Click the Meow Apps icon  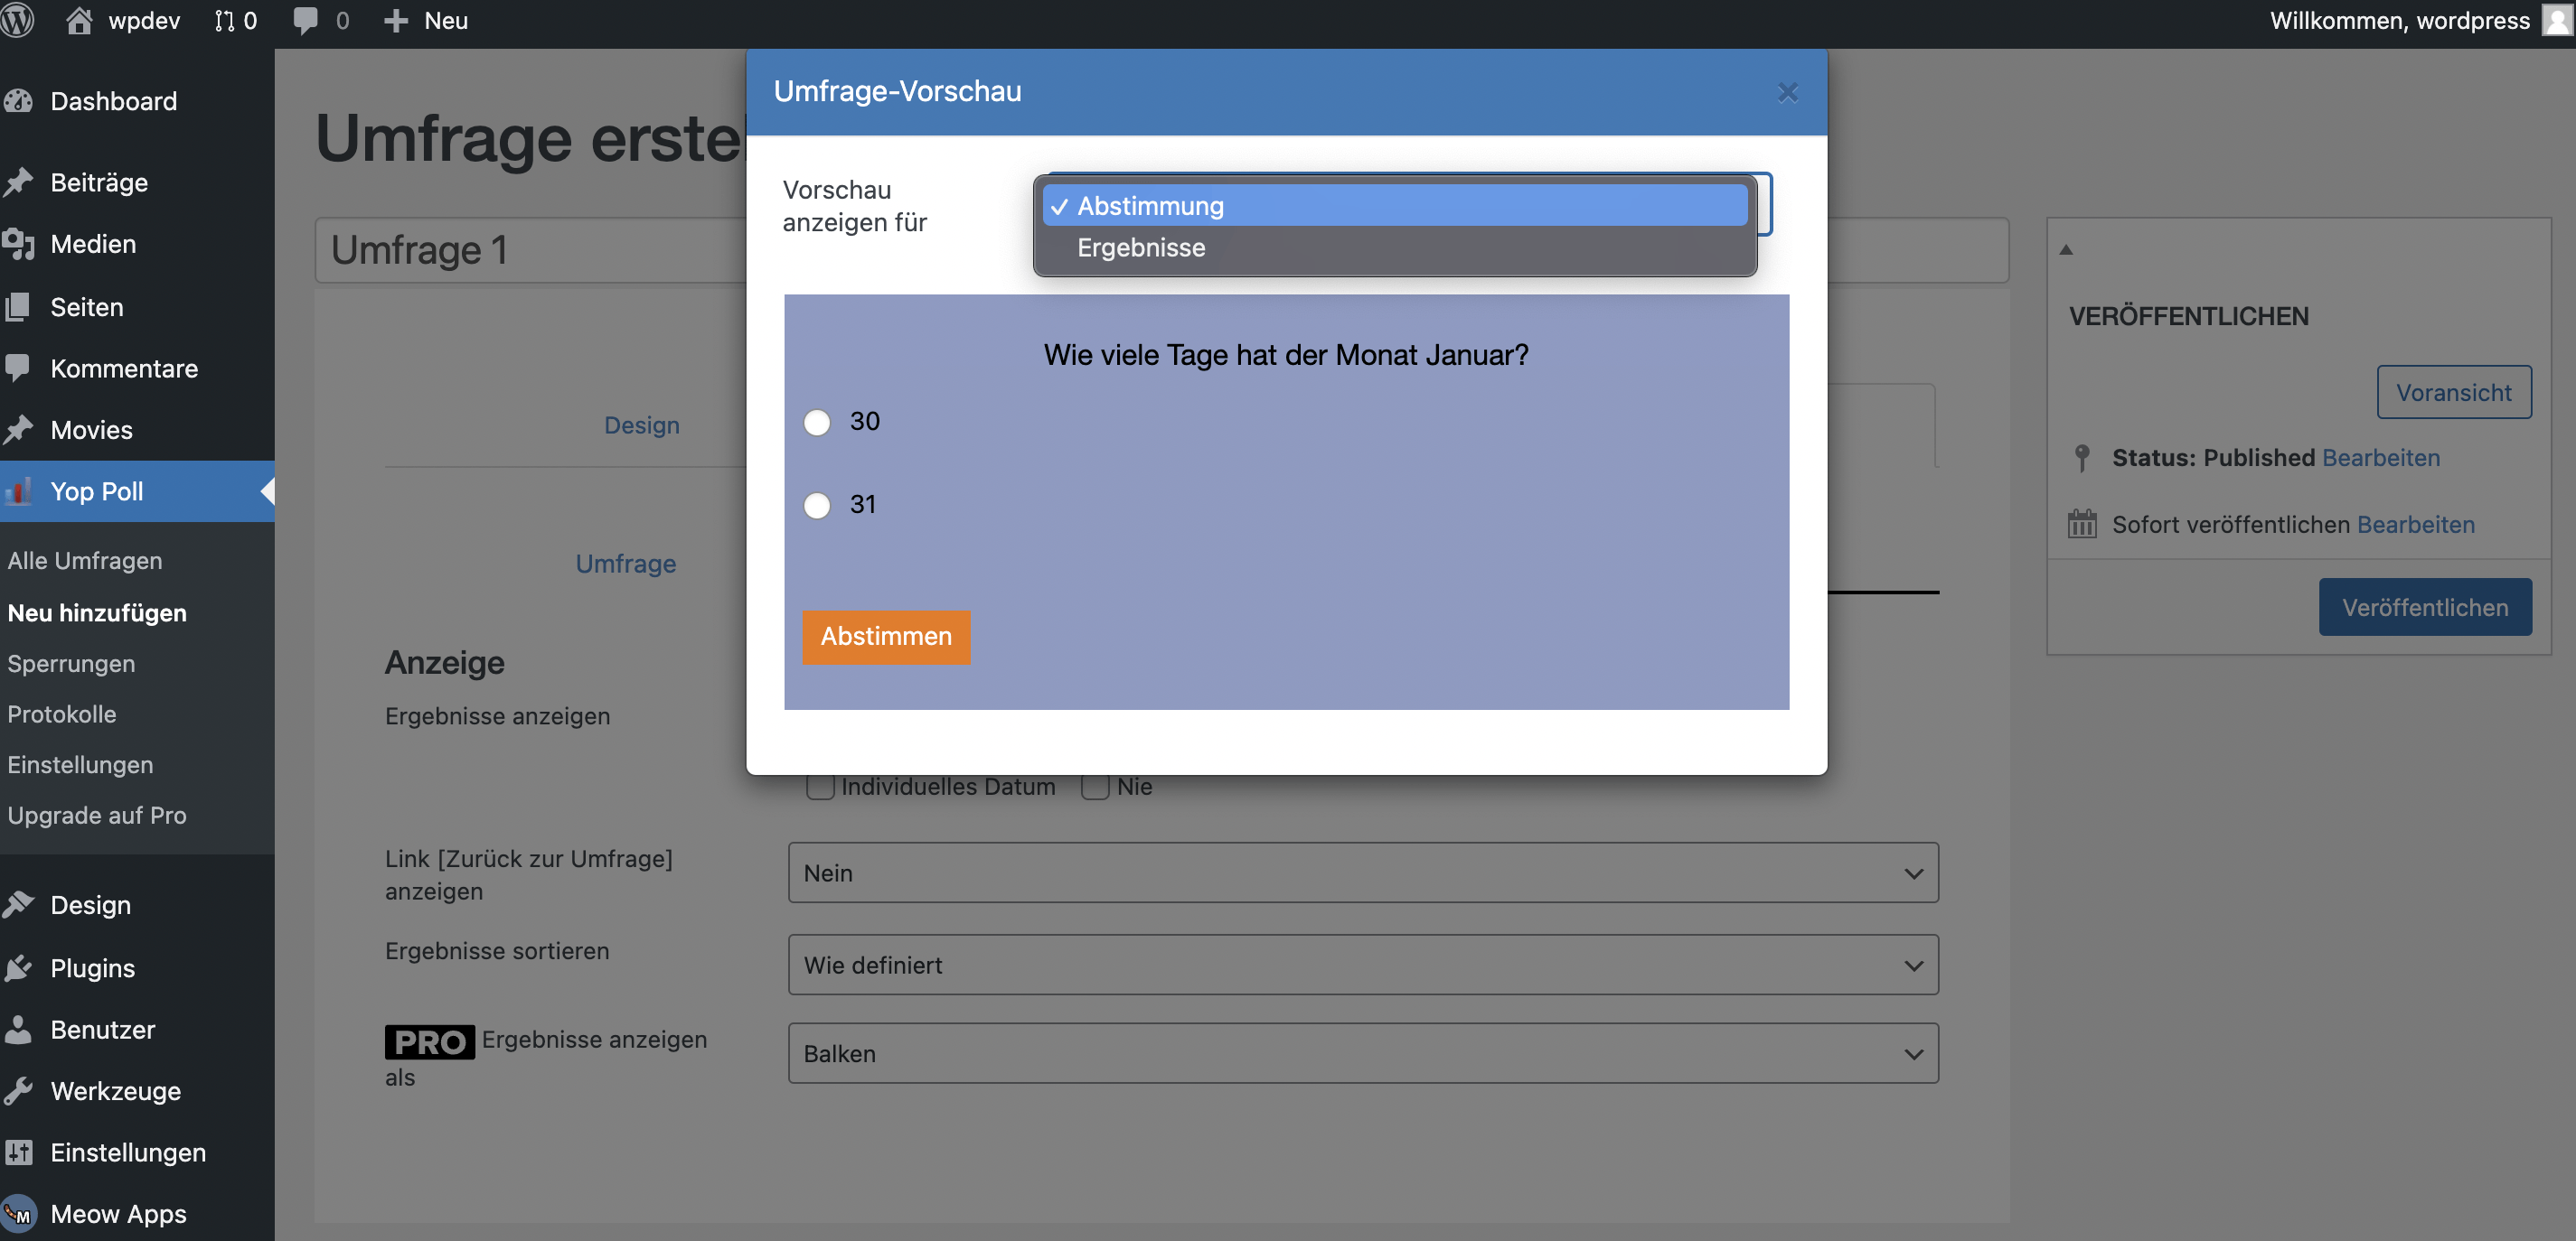coord(19,1213)
